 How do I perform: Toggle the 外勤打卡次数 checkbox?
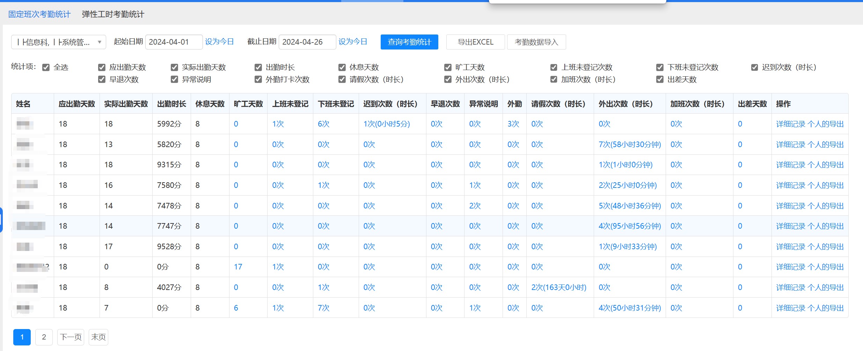click(x=258, y=79)
